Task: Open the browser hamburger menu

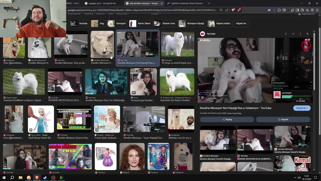Action: (317, 10)
